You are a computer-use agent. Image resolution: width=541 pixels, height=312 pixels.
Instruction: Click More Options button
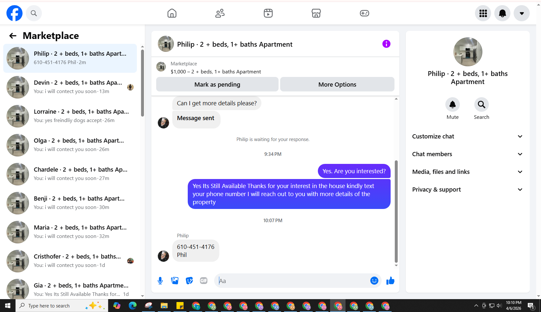[x=337, y=84]
